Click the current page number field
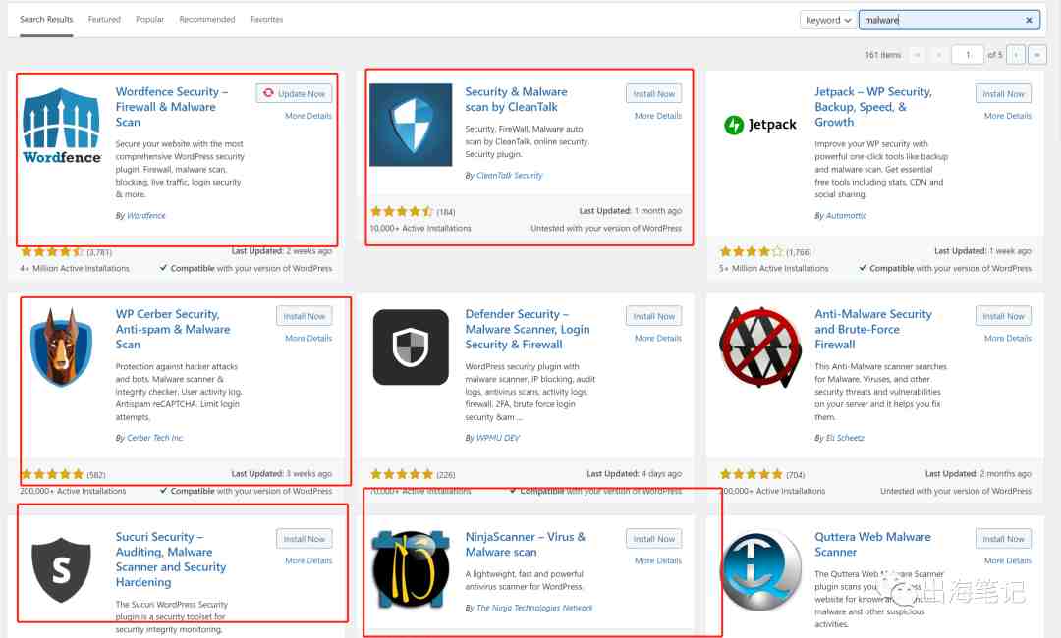 (967, 55)
